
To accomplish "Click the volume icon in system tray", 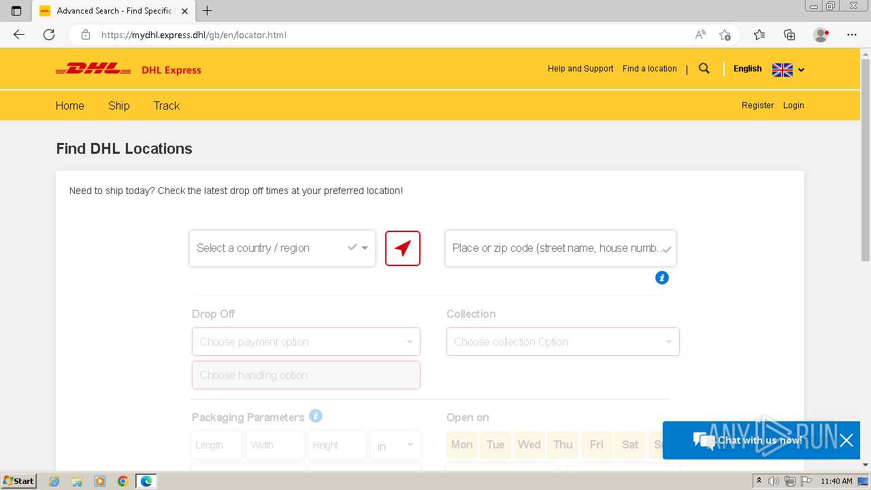I will (x=774, y=481).
